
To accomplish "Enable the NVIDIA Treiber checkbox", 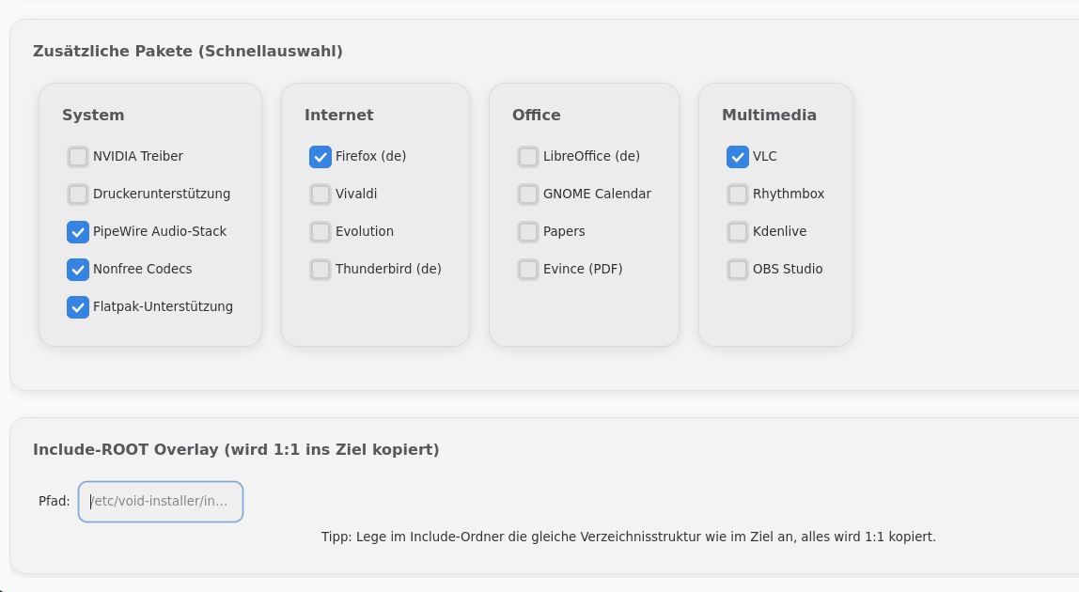I will coord(78,157).
